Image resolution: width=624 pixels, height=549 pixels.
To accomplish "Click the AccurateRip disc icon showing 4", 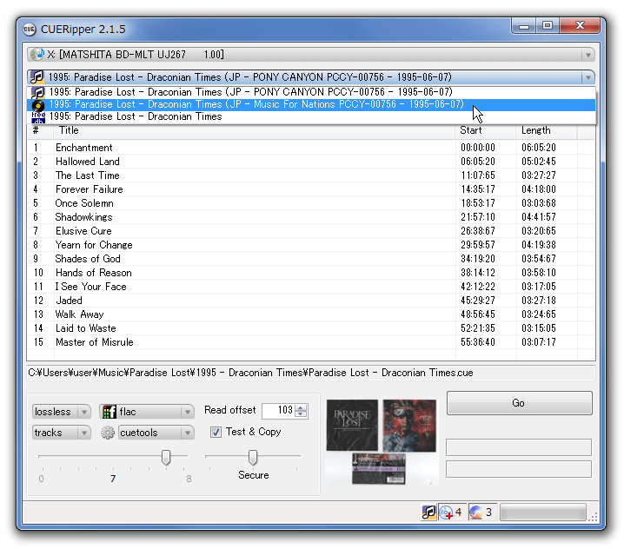I will coord(446,512).
